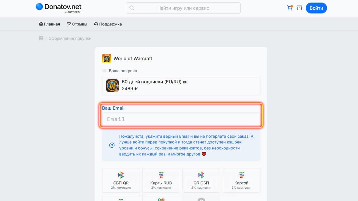Go to the Главная page

pyautogui.click(x=49, y=24)
